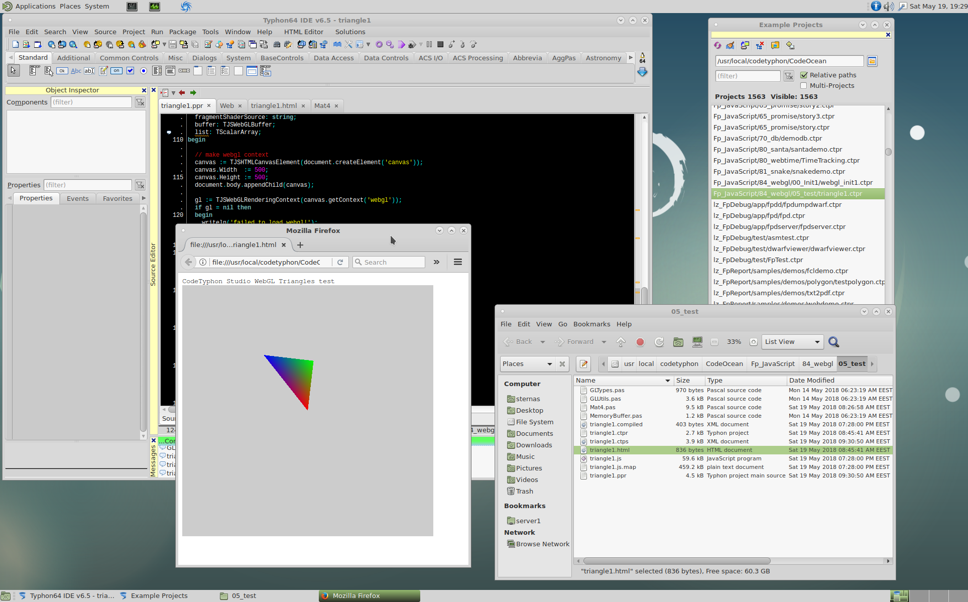The width and height of the screenshot is (968, 602).
Task: Select the TLabel Abc component in palette
Action: [x=76, y=71]
